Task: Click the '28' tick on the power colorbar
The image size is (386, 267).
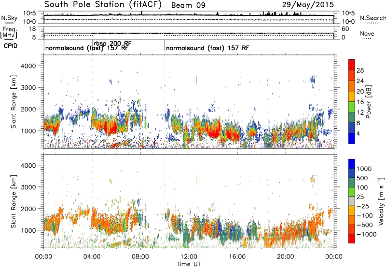Action: pos(360,70)
